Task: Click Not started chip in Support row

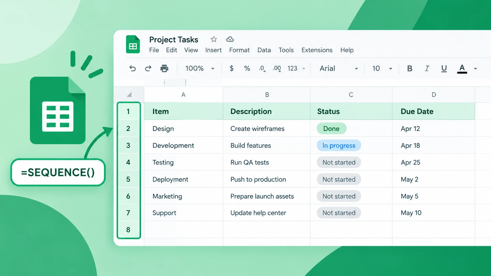Action: (x=339, y=213)
